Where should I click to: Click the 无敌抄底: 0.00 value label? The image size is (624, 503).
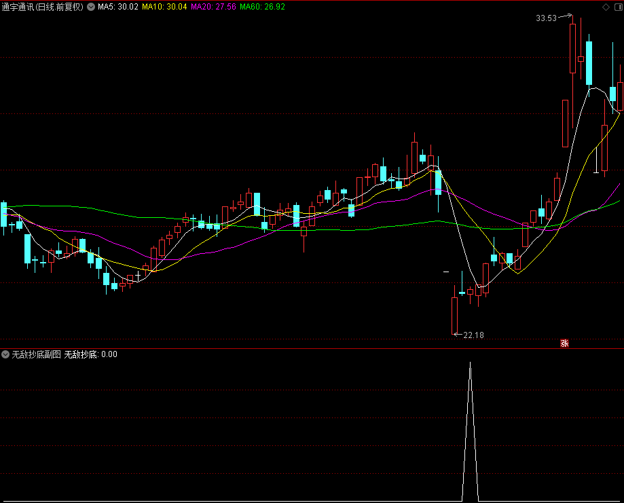coord(91,354)
